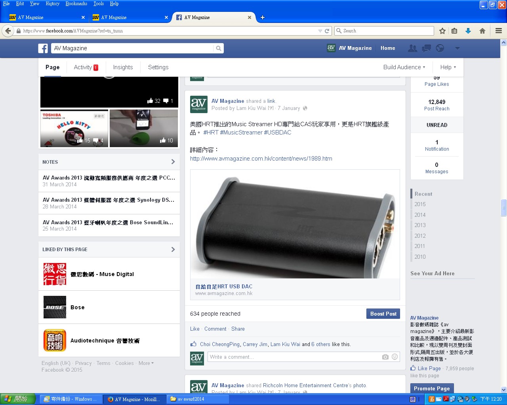This screenshot has height=405, width=507.
Task: View Page Likes count
Action: [x=436, y=81]
